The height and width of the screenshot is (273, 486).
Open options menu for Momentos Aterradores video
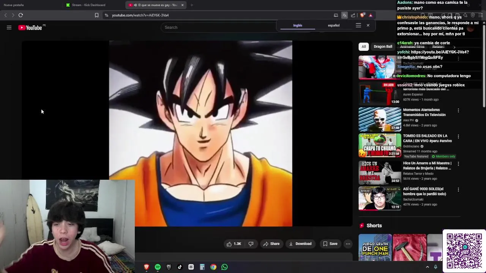[458, 110]
